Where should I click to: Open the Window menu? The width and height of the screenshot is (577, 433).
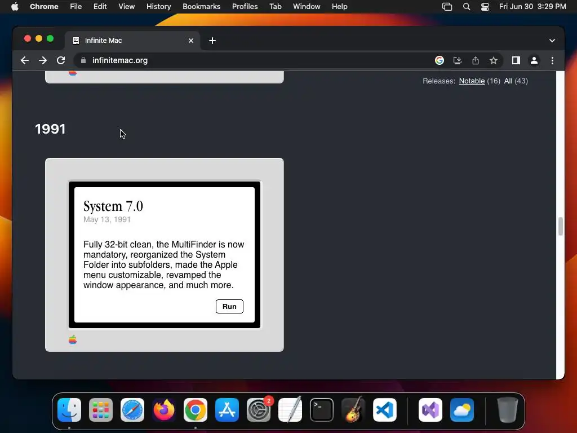(x=307, y=7)
